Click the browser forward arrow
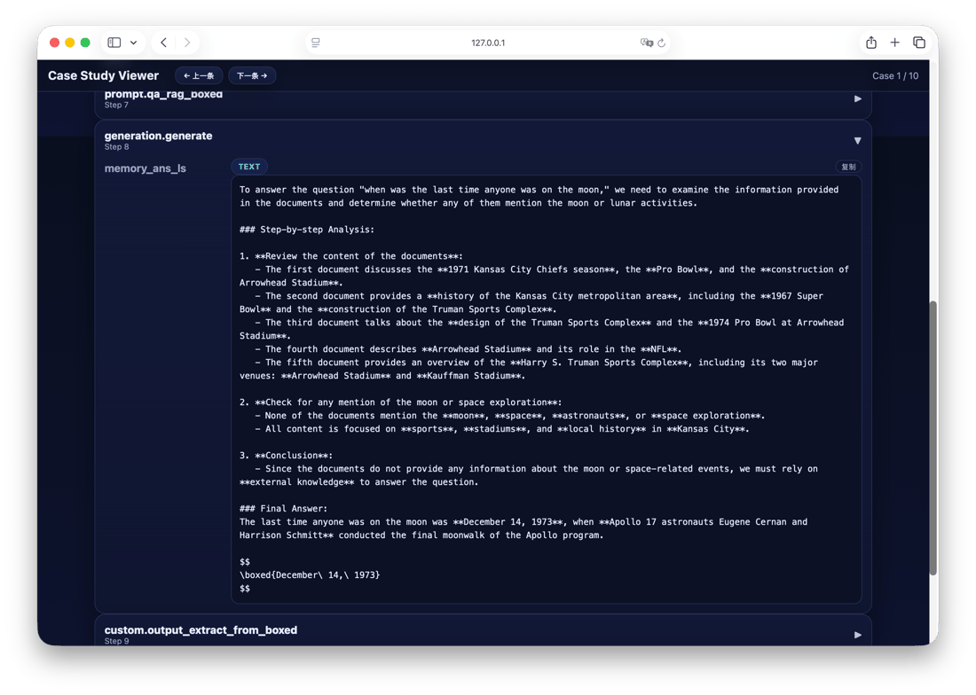The height and width of the screenshot is (695, 976). 186,43
